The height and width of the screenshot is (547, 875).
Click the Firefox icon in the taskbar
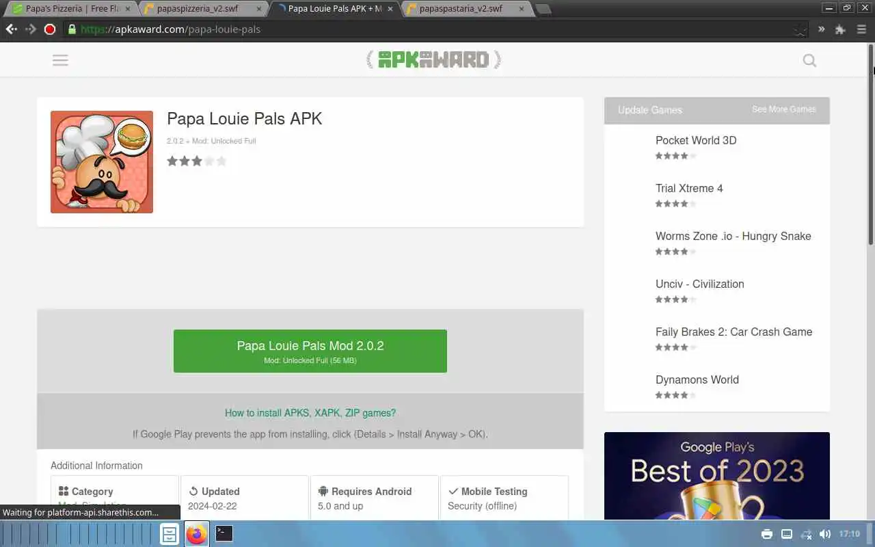pos(197,534)
